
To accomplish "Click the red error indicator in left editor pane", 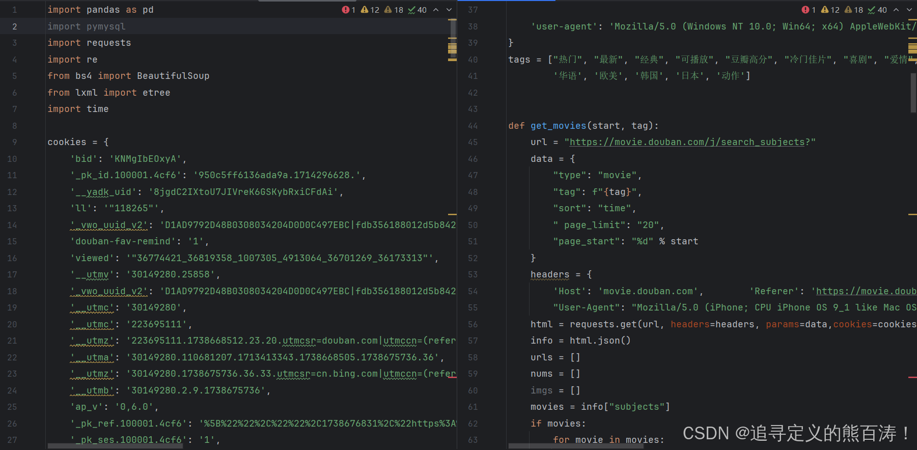I will click(x=349, y=10).
